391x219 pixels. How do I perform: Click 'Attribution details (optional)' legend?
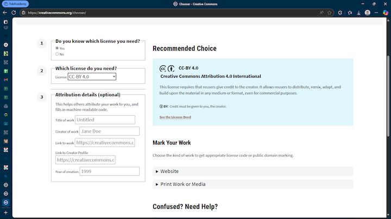point(88,95)
